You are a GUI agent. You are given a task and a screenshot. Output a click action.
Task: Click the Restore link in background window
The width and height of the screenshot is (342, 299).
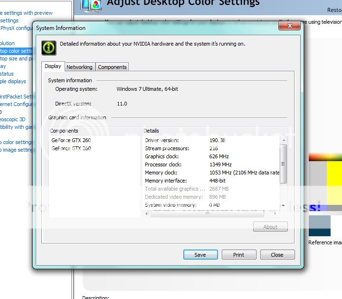[x=334, y=10]
